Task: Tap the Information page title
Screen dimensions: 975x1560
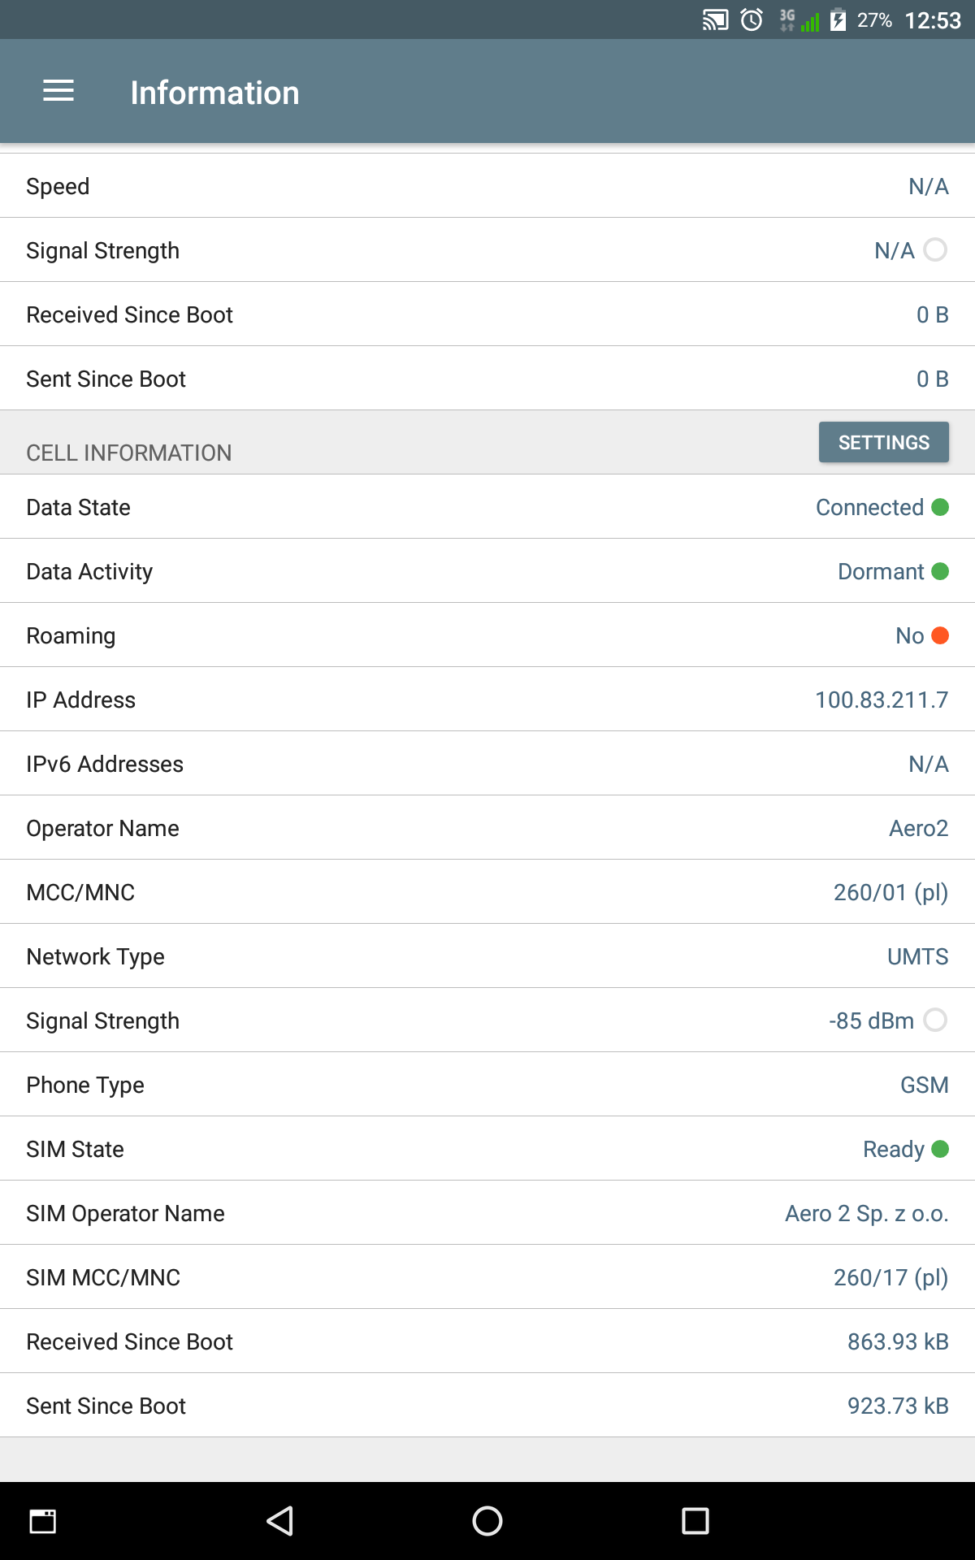Action: coord(214,93)
